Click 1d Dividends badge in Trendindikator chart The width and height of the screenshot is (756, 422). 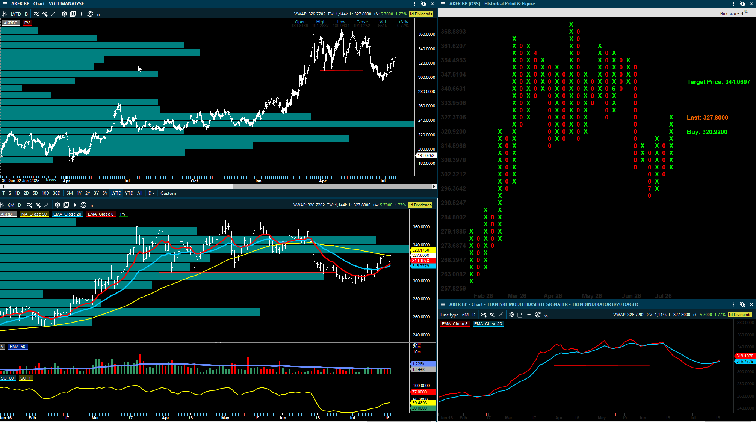point(740,315)
